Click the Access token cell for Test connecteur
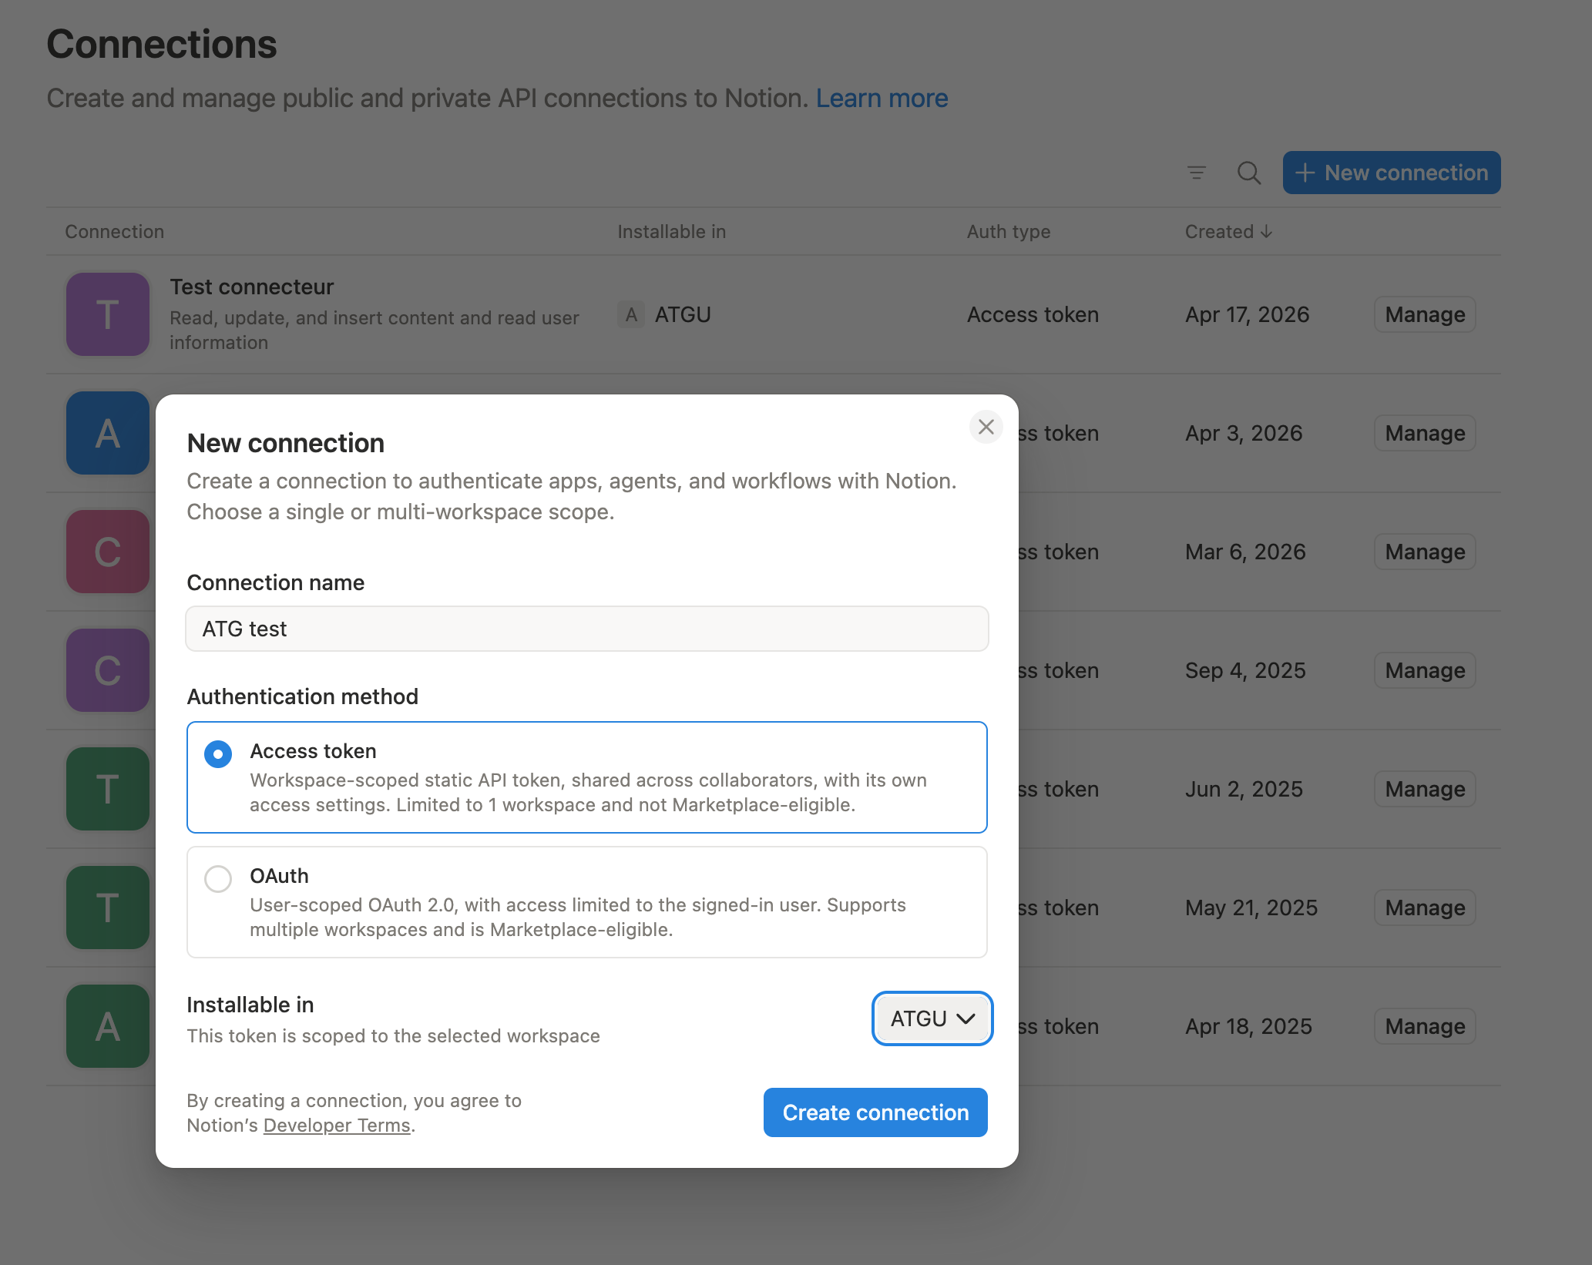The image size is (1592, 1265). pos(1033,314)
